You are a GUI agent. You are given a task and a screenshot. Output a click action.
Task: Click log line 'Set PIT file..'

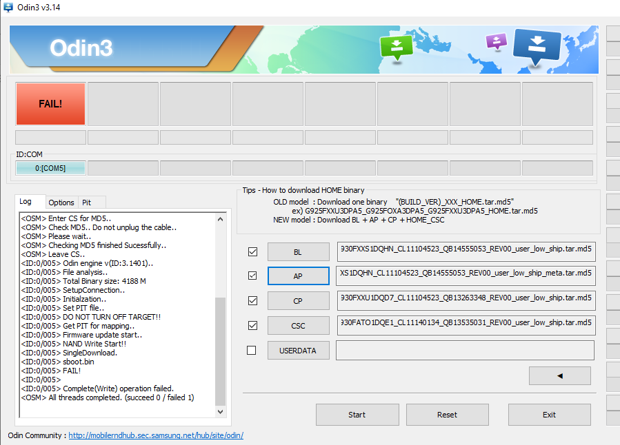[63, 308]
